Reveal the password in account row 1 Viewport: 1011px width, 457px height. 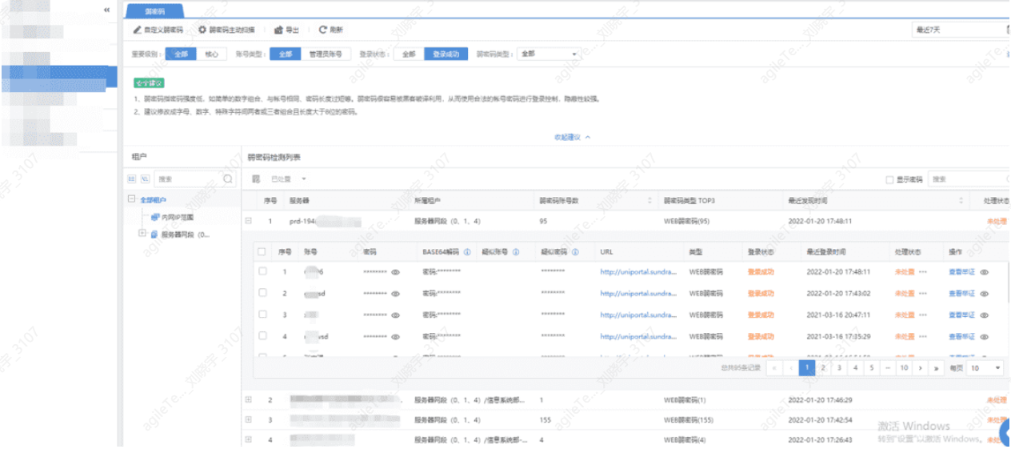(x=395, y=272)
